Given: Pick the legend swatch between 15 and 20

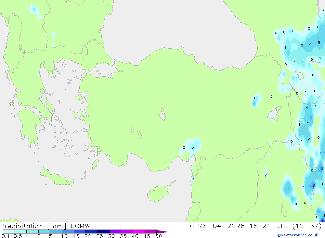Looking at the screenshot, I should pos(80,232).
